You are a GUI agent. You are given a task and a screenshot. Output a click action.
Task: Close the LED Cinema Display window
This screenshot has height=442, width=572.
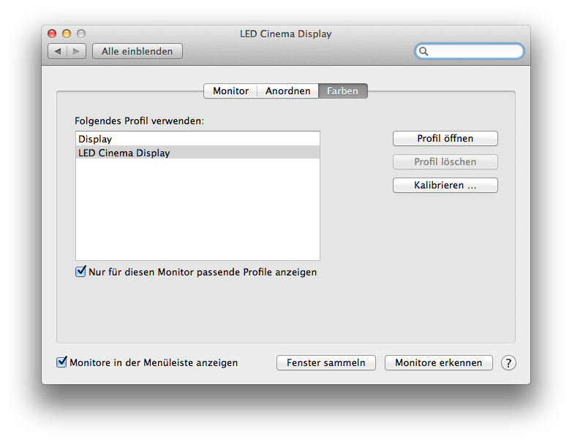52,34
